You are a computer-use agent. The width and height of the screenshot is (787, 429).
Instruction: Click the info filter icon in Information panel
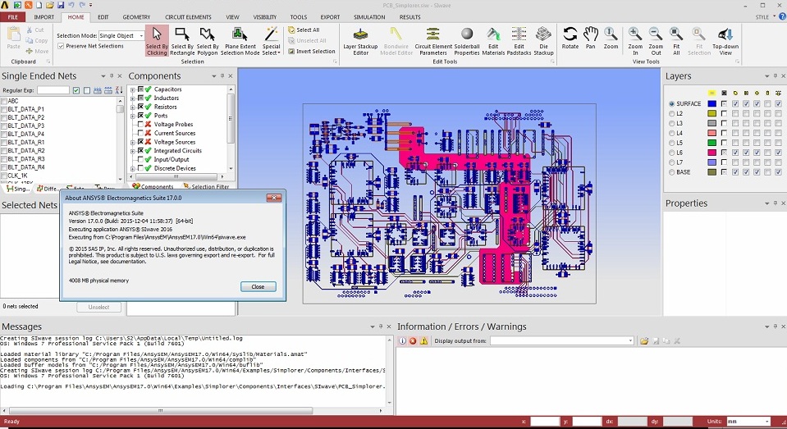coord(402,340)
